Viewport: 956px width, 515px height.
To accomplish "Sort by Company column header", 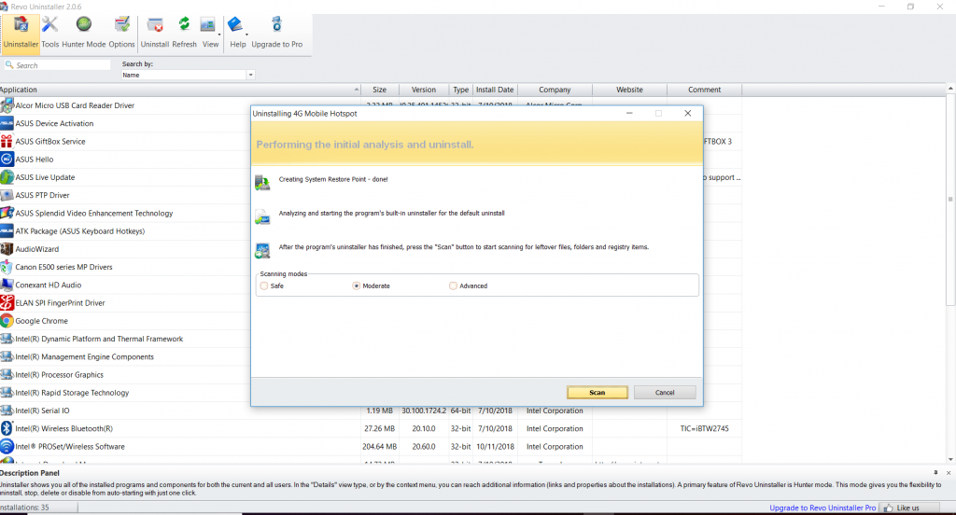I will [555, 90].
